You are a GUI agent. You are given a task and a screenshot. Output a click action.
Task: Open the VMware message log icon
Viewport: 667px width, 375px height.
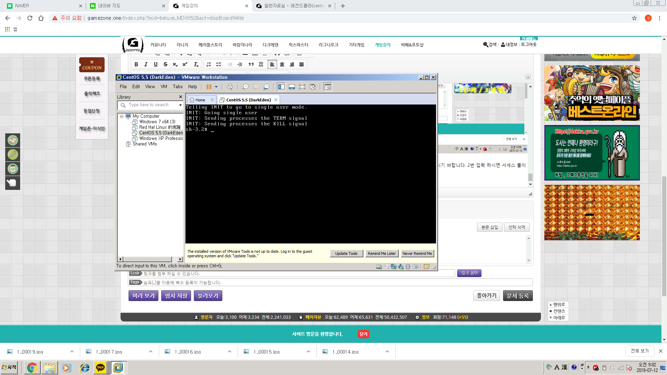[x=427, y=267]
